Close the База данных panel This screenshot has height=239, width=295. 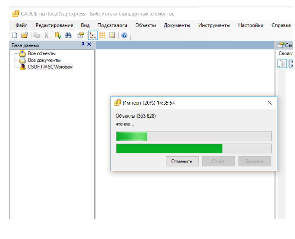(90, 44)
